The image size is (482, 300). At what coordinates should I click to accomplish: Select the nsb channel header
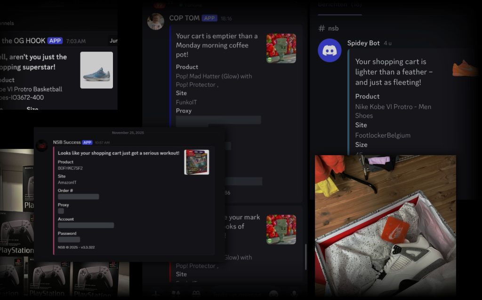pyautogui.click(x=333, y=28)
